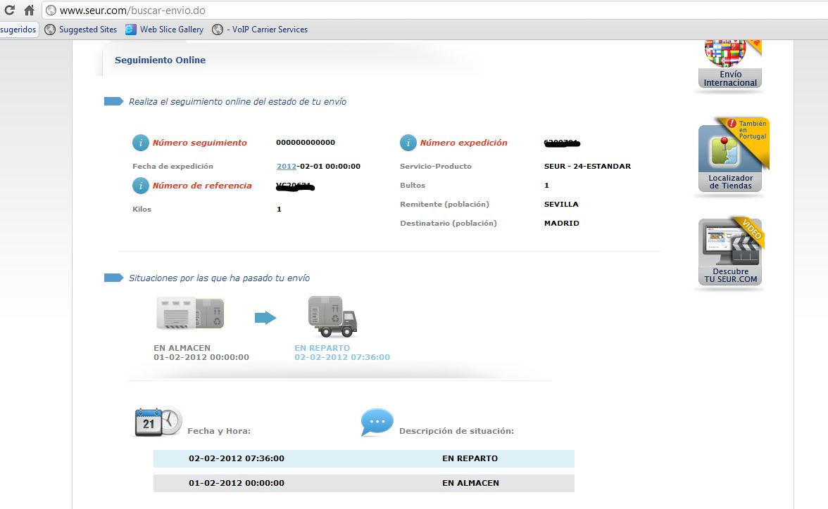Select the Seguimiento Online tab header
Image resolution: width=828 pixels, height=509 pixels.
pos(160,60)
